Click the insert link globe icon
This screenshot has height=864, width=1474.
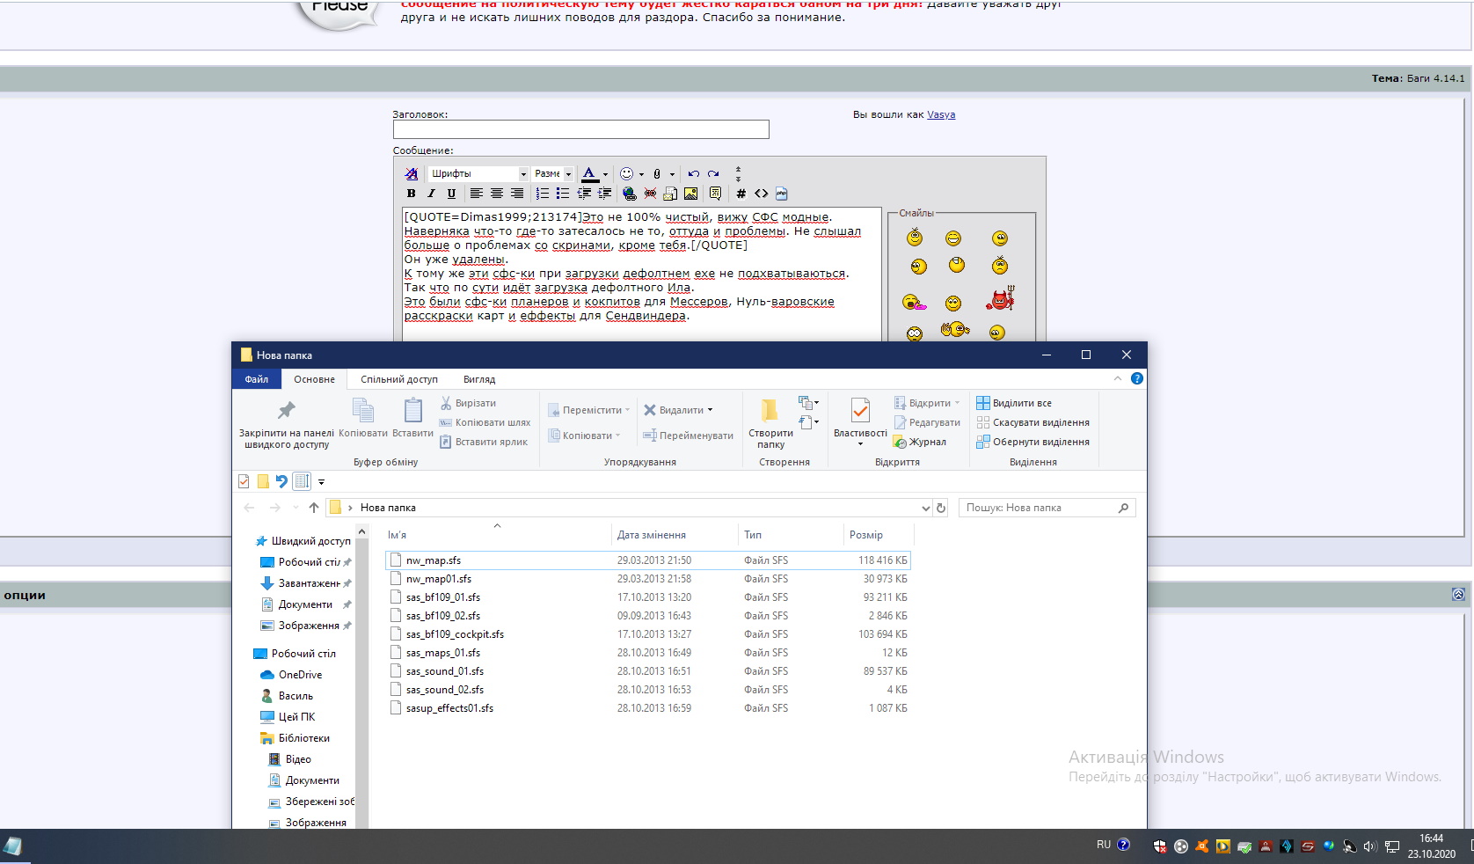click(x=629, y=194)
